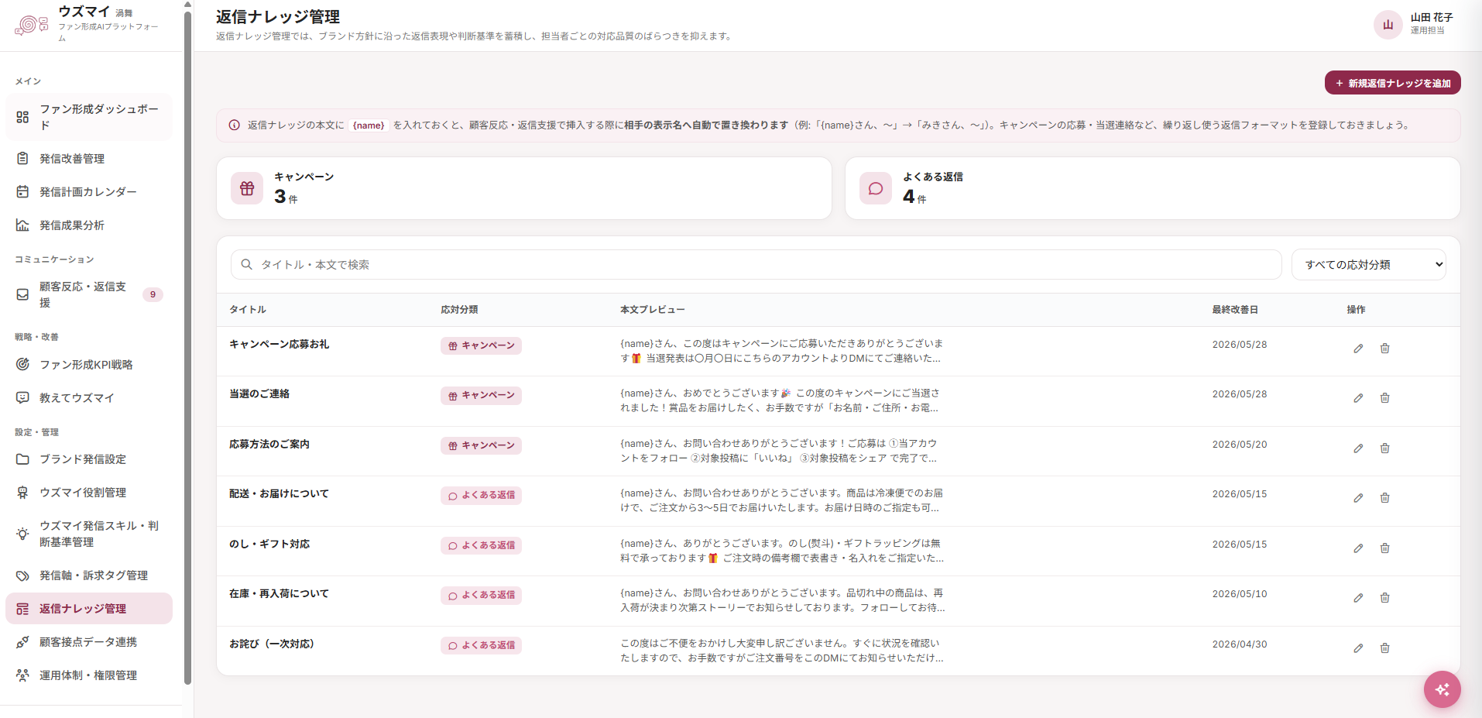This screenshot has height=718, width=1482.
Task: Click the よくある返信 4件 summary card
Action: pos(1152,188)
